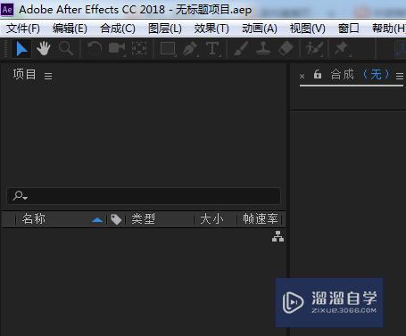The height and width of the screenshot is (336, 406).
Task: Sort by the 类型 column header
Action: click(x=144, y=219)
